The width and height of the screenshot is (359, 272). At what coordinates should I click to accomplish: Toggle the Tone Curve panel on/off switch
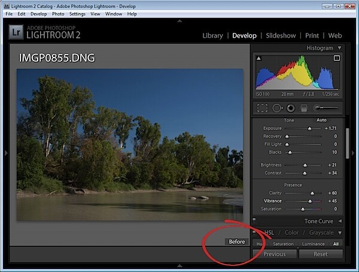tap(254, 220)
